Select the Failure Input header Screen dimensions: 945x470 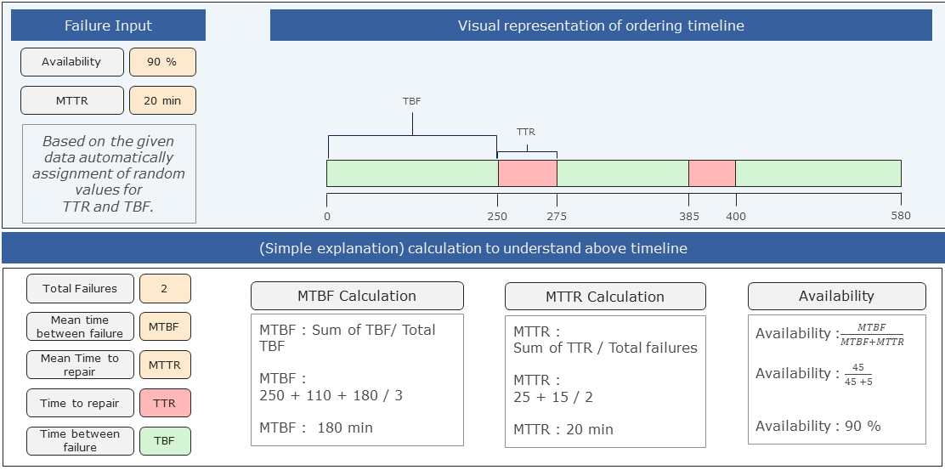tap(108, 25)
